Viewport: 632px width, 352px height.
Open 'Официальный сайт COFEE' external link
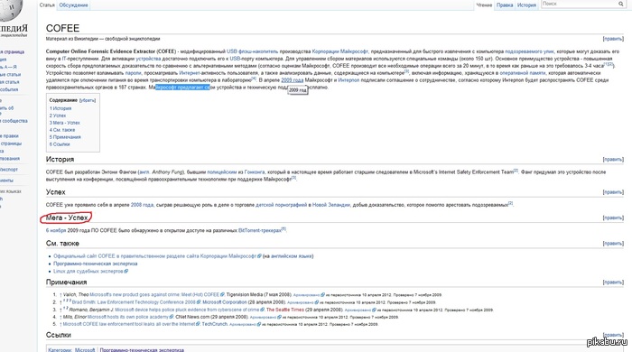click(x=154, y=256)
